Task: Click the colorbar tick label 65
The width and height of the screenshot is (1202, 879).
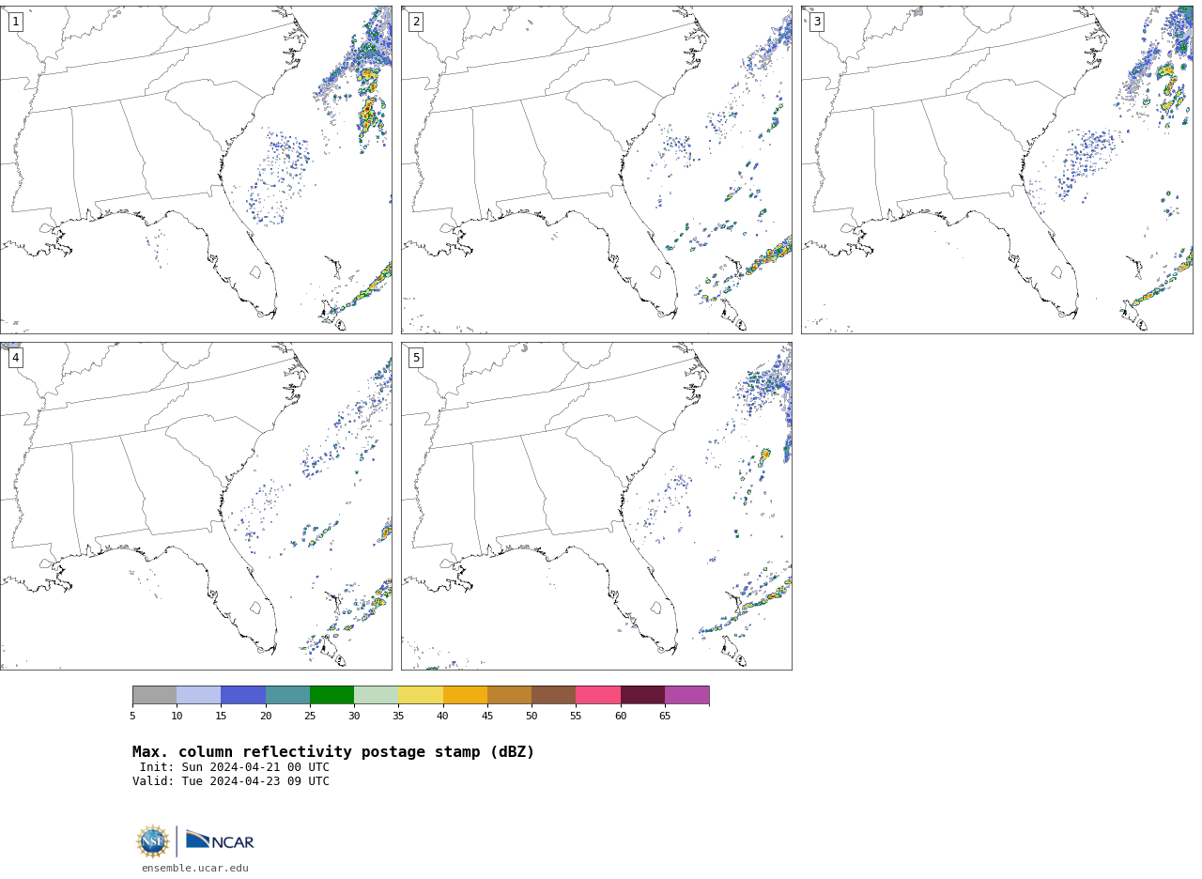Action: tap(665, 717)
